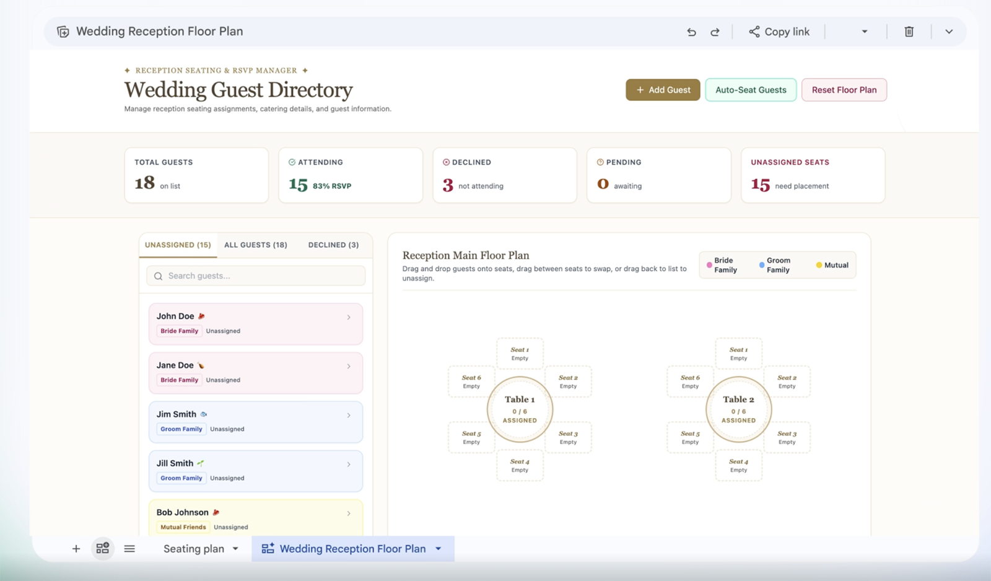991x581 pixels.
Task: Click the Wedding Reception Floor Plan tab icon
Action: [x=268, y=549]
